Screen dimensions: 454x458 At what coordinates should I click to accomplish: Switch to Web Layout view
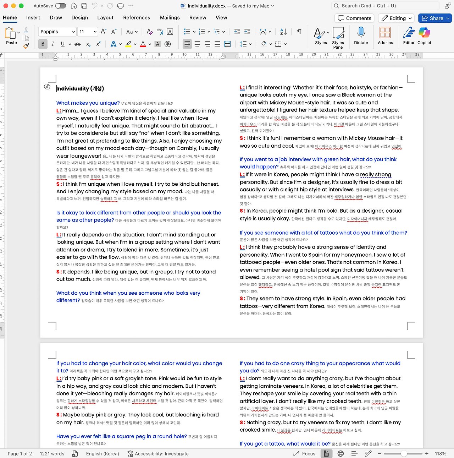pos(340,453)
